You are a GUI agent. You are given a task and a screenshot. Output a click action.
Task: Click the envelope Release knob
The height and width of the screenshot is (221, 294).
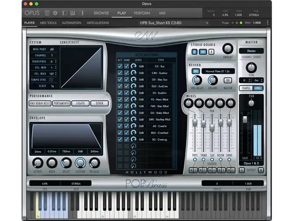tap(94, 163)
